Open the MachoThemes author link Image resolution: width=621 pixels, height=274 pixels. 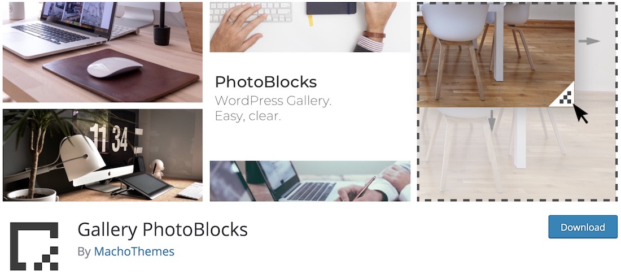pyautogui.click(x=134, y=251)
